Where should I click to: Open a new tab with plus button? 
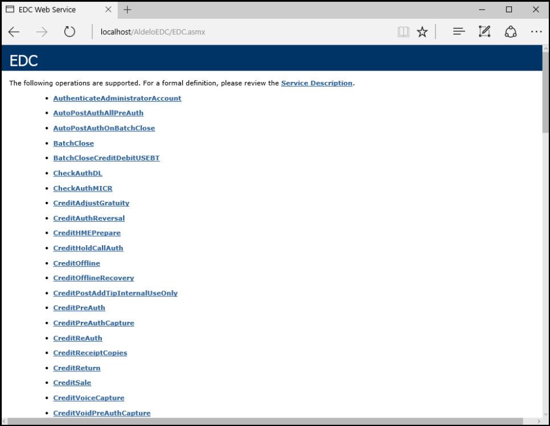pos(128,10)
